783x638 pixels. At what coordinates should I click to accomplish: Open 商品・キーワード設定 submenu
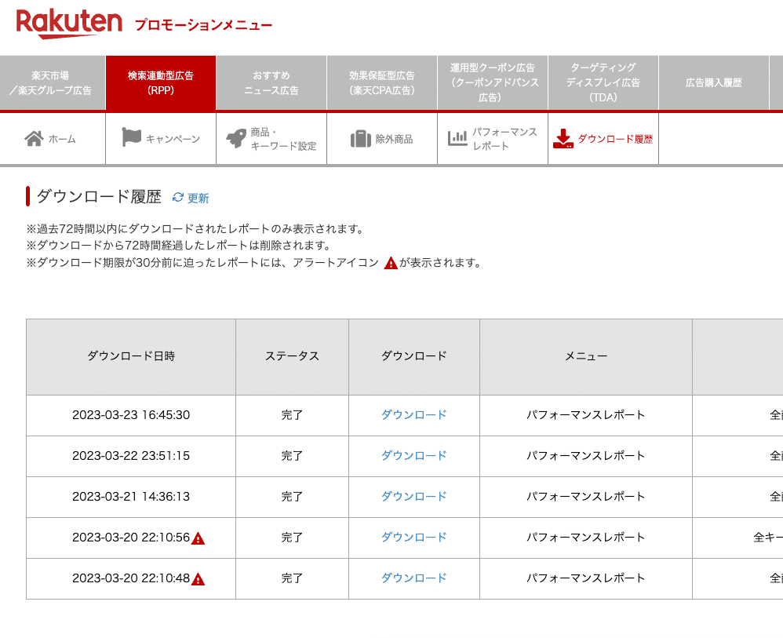click(271, 139)
